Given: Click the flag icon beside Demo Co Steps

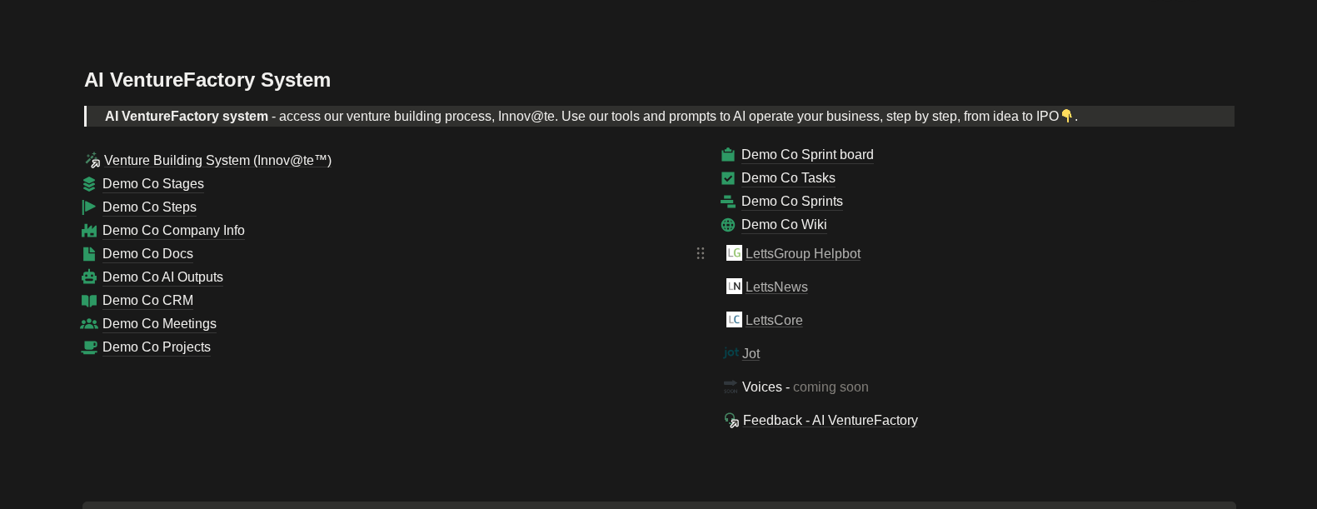Looking at the screenshot, I should click(89, 207).
